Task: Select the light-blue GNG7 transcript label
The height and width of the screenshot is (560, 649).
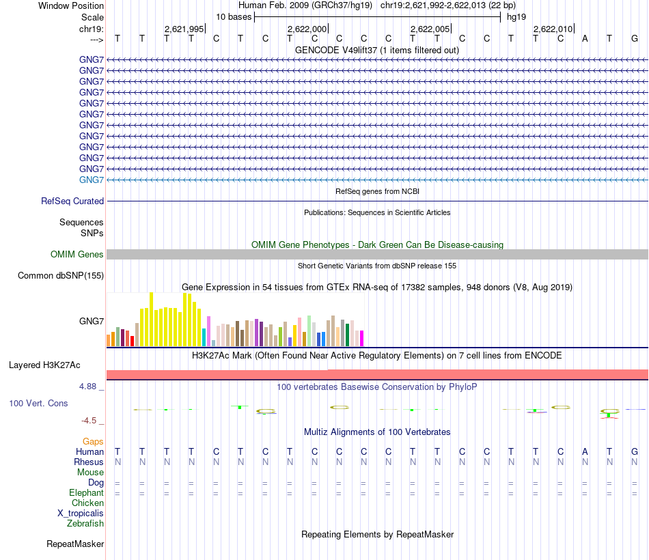Action: pyautogui.click(x=92, y=180)
